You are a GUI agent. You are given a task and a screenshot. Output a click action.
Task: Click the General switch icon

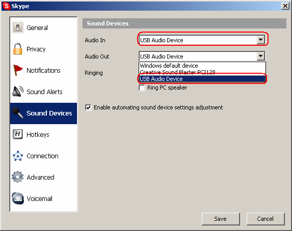tap(18, 27)
